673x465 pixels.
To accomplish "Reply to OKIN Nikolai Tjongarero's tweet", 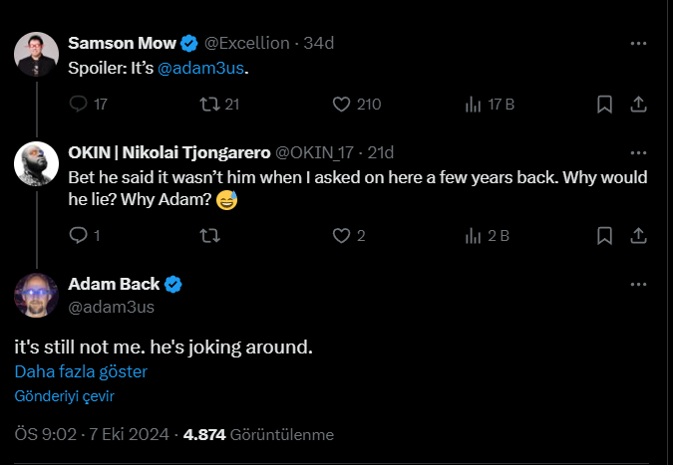I will coord(79,236).
